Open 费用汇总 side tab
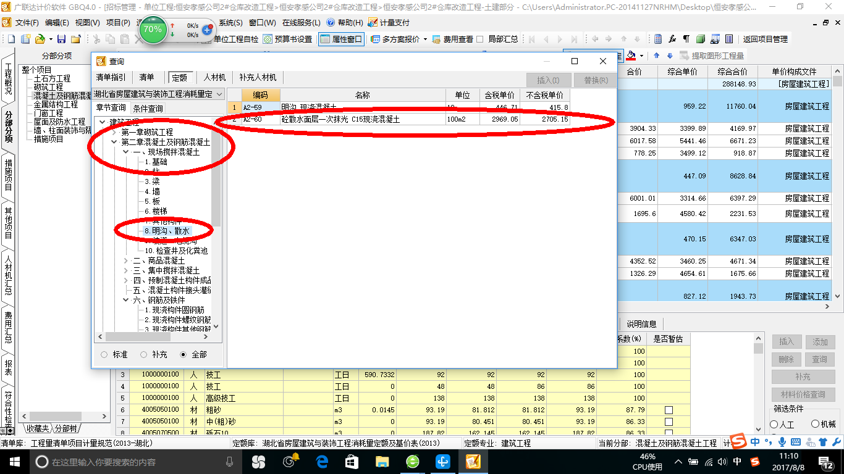This screenshot has height=474, width=844. (8, 327)
